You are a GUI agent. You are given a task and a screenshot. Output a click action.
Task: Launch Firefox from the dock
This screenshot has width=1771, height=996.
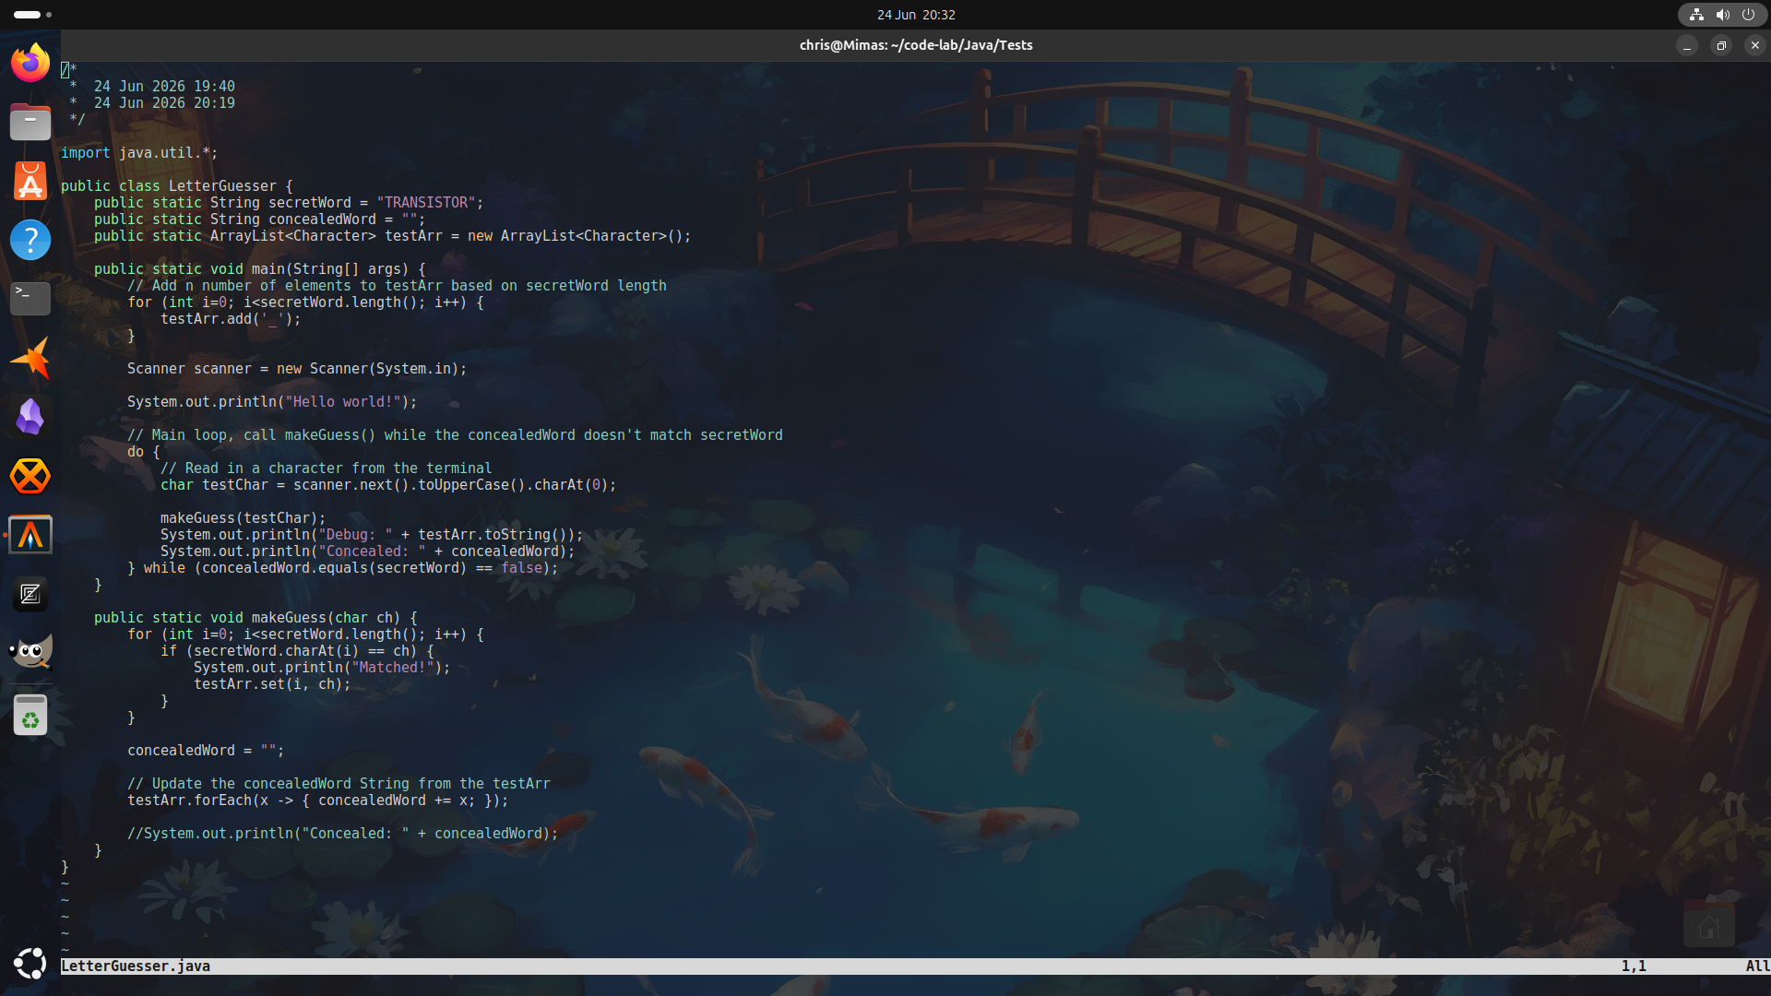click(30, 63)
